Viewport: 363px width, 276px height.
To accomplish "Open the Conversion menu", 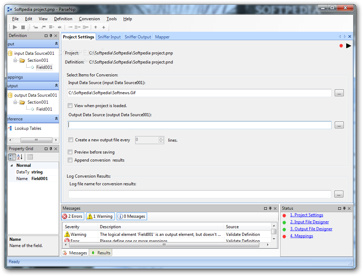I will click(x=89, y=19).
